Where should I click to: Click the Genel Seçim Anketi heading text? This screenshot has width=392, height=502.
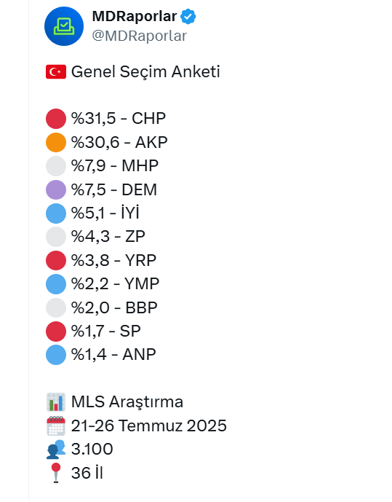(x=145, y=71)
